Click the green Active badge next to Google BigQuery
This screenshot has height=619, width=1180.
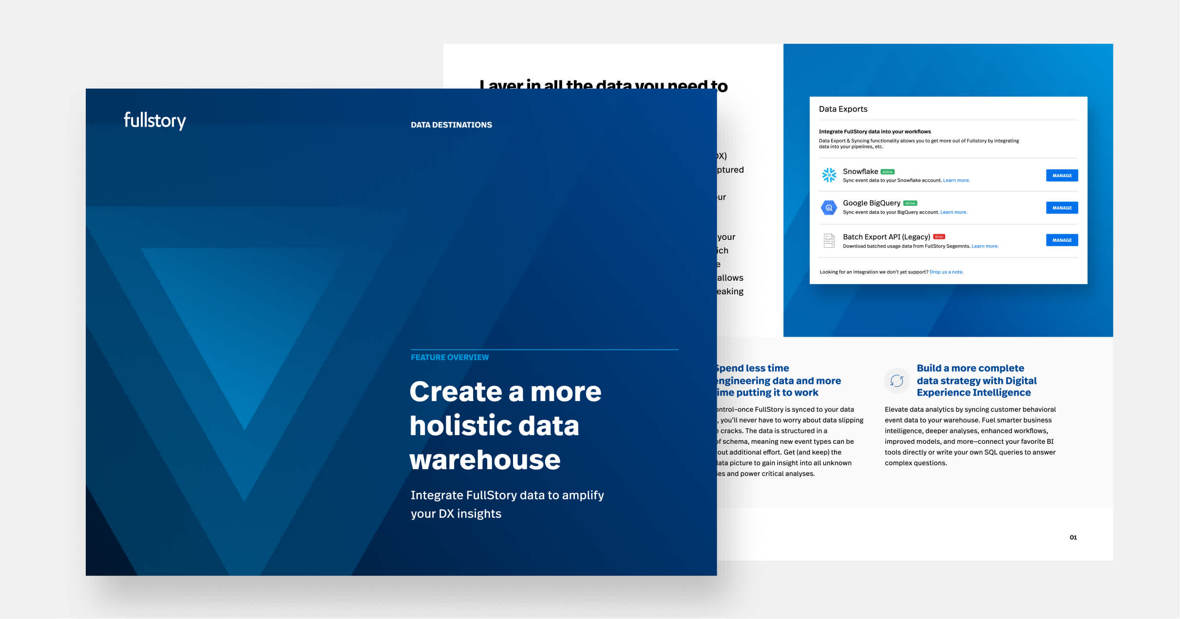click(x=910, y=203)
